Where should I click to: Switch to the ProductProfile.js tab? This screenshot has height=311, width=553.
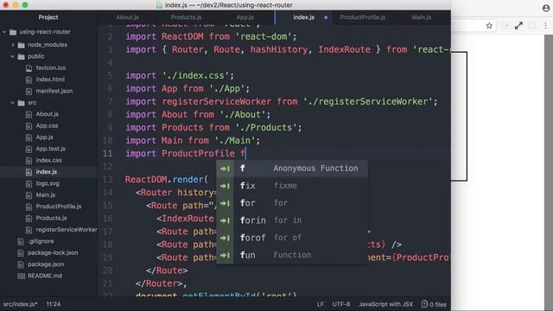(x=362, y=17)
